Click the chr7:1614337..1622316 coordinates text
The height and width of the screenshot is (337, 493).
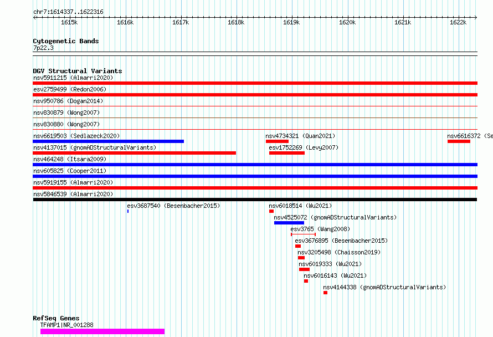pos(68,12)
